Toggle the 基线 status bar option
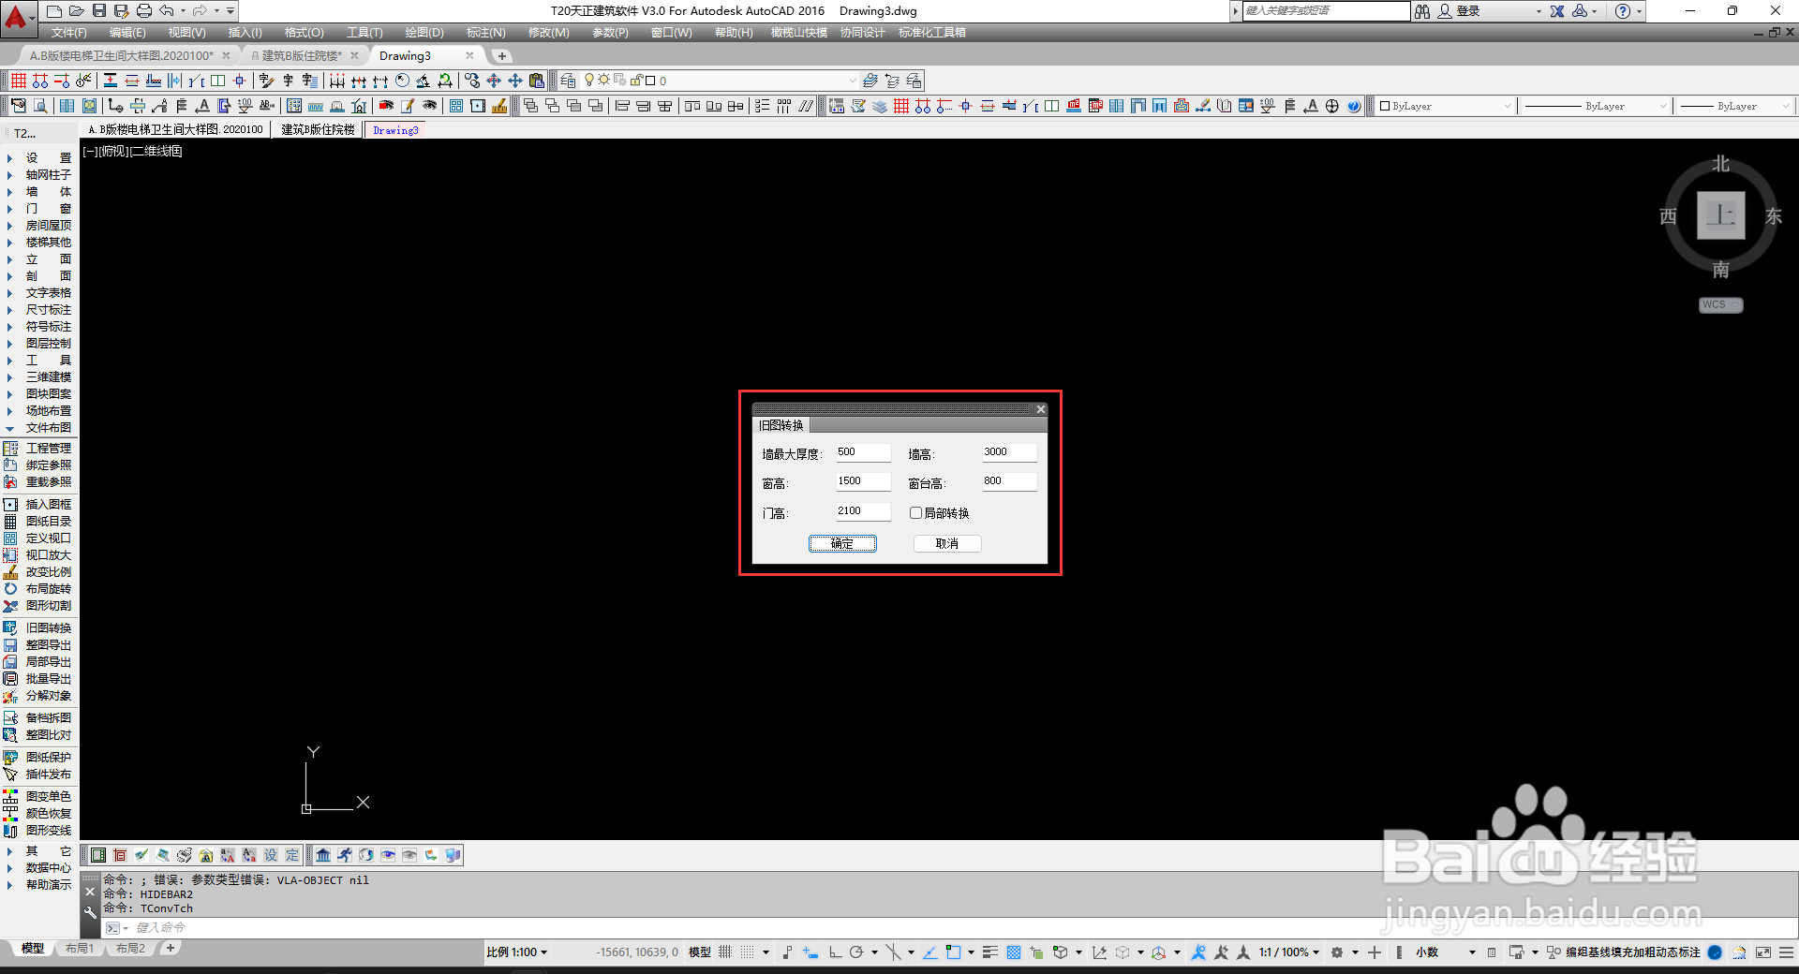1799x974 pixels. pyautogui.click(x=1598, y=952)
